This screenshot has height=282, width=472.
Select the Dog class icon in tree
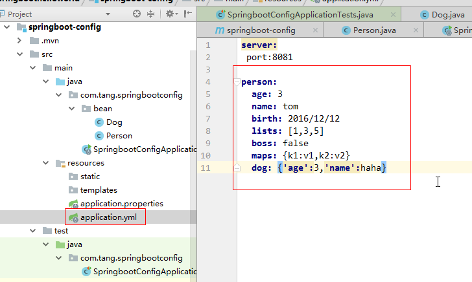pyautogui.click(x=99, y=122)
